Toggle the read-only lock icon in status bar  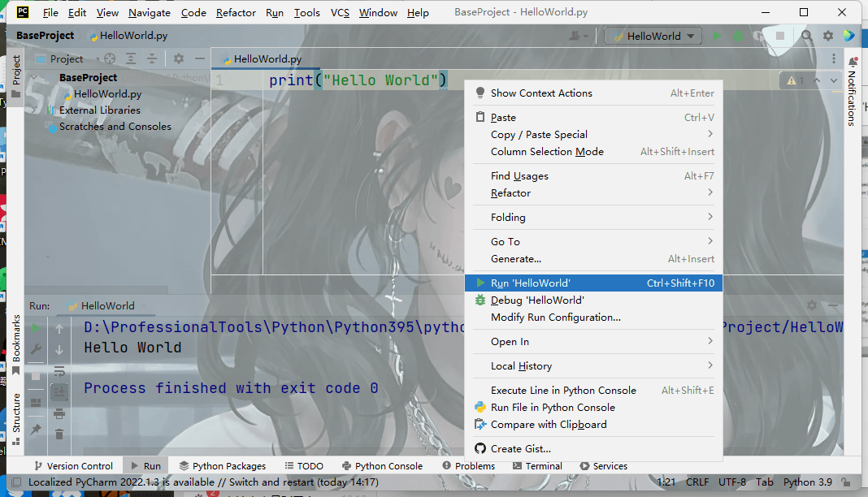pyautogui.click(x=846, y=482)
